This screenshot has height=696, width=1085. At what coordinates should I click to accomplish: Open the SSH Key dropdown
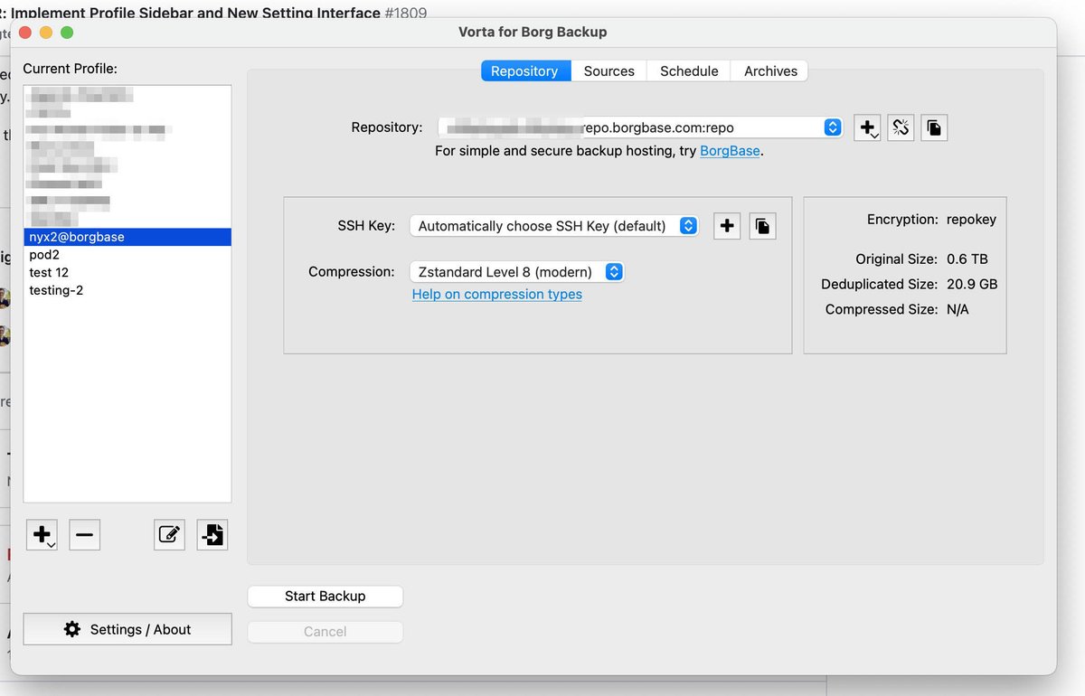pos(554,226)
